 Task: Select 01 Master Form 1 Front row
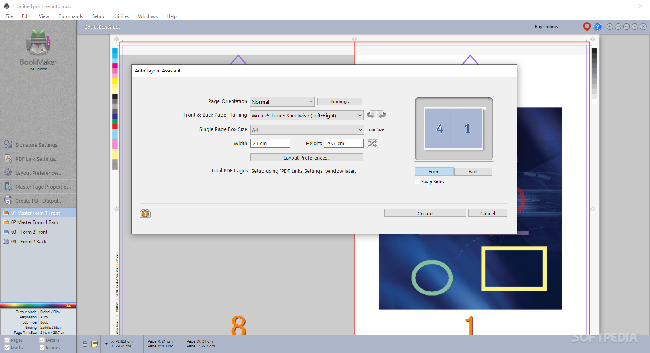pos(38,213)
